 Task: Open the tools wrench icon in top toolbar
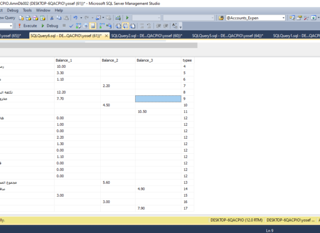[306, 18]
